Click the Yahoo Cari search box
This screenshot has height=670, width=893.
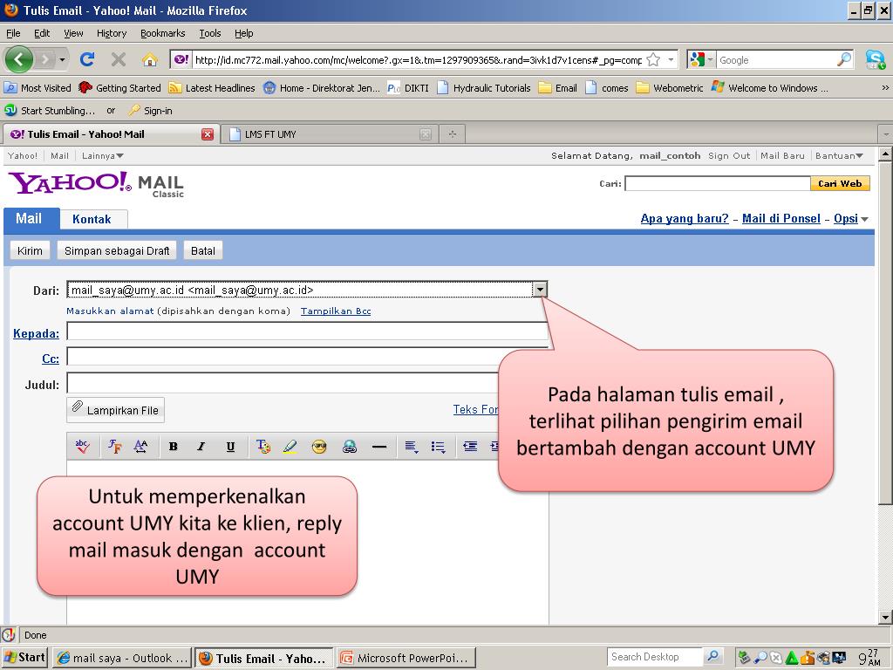coord(718,183)
